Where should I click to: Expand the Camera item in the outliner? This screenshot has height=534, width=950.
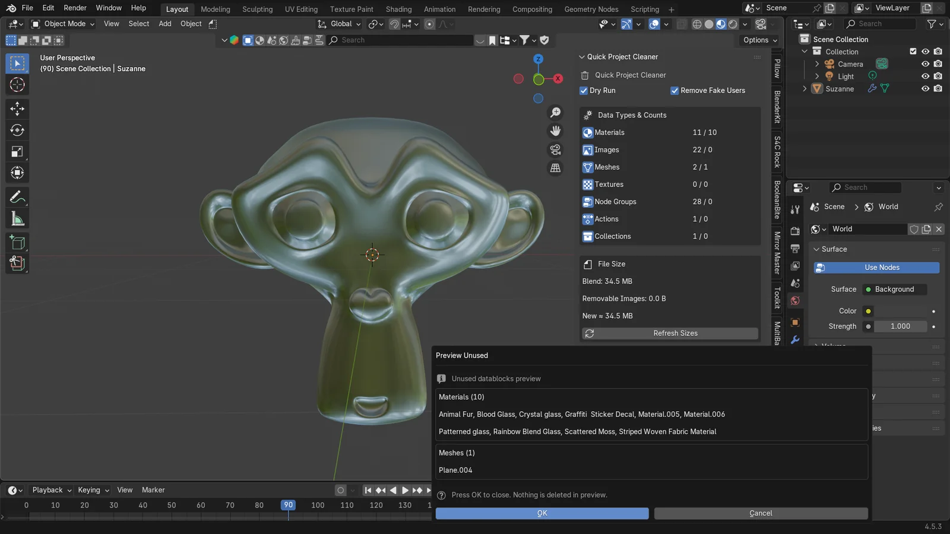click(x=818, y=63)
